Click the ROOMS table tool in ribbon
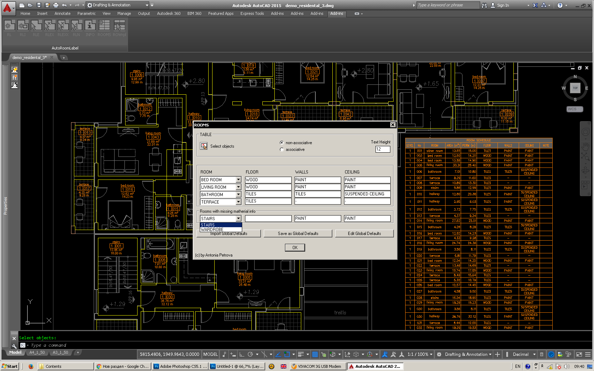The height and width of the screenshot is (371, 594). point(104,26)
